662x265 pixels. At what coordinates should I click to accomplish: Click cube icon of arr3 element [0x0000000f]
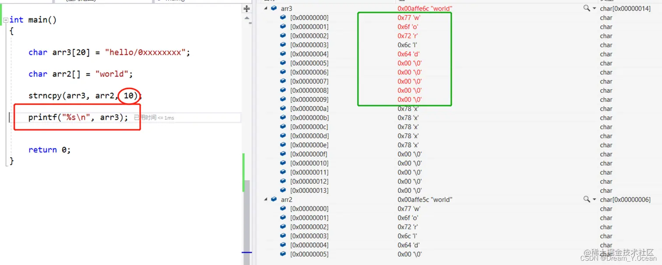coord(283,154)
